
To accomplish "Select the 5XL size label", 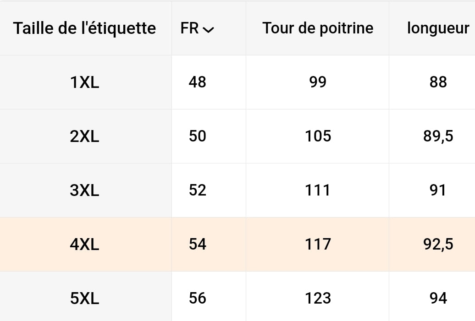I will tap(84, 298).
